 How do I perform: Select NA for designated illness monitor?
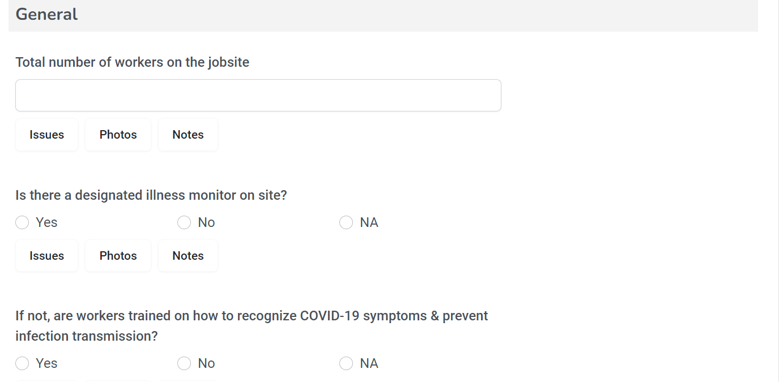(346, 222)
